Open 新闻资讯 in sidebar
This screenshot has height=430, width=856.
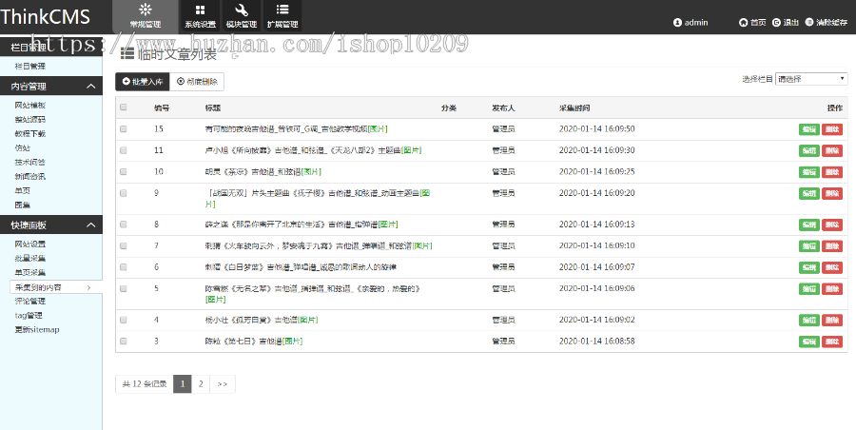(x=30, y=177)
